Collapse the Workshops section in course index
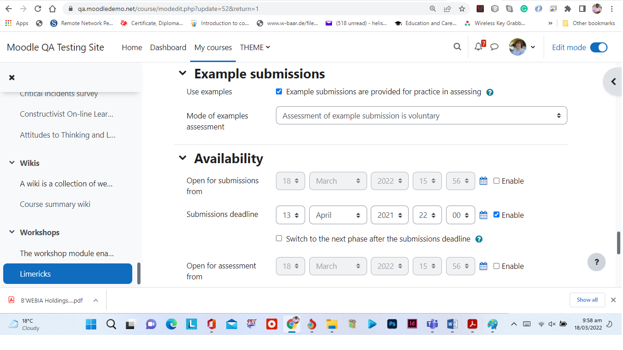Image resolution: width=623 pixels, height=350 pixels. (12, 232)
